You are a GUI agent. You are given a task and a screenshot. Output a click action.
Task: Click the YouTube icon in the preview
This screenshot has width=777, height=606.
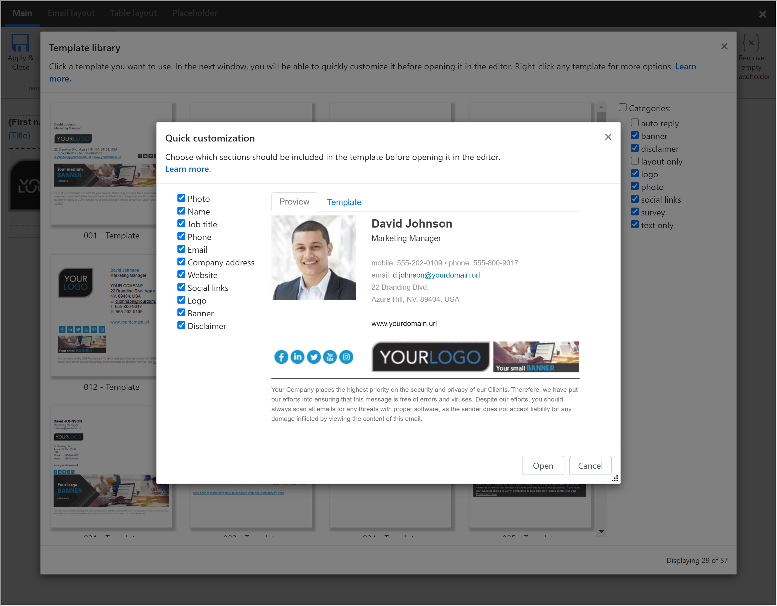pos(330,357)
